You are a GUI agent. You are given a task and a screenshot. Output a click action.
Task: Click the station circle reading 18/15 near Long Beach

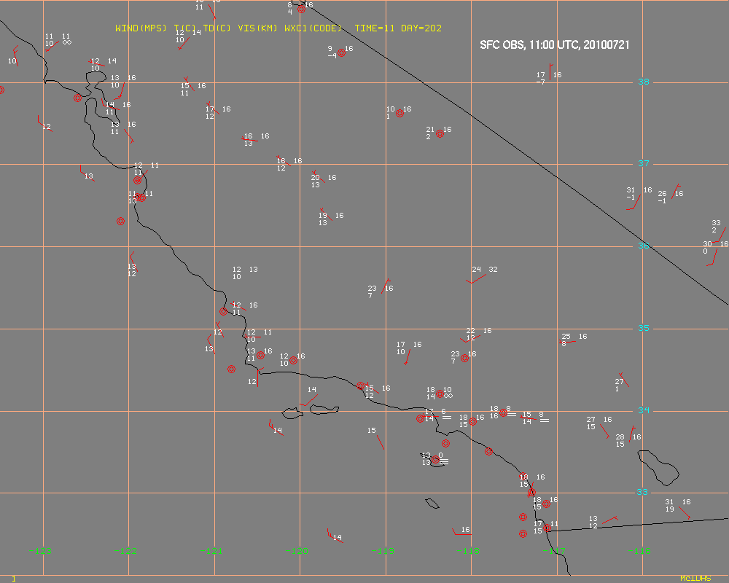pos(472,422)
